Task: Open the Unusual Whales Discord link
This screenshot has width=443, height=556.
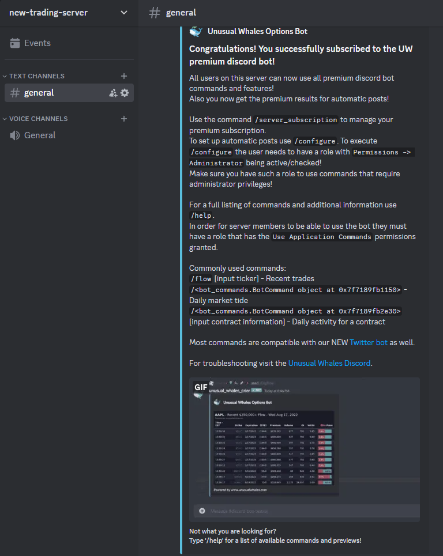Action: point(329,363)
